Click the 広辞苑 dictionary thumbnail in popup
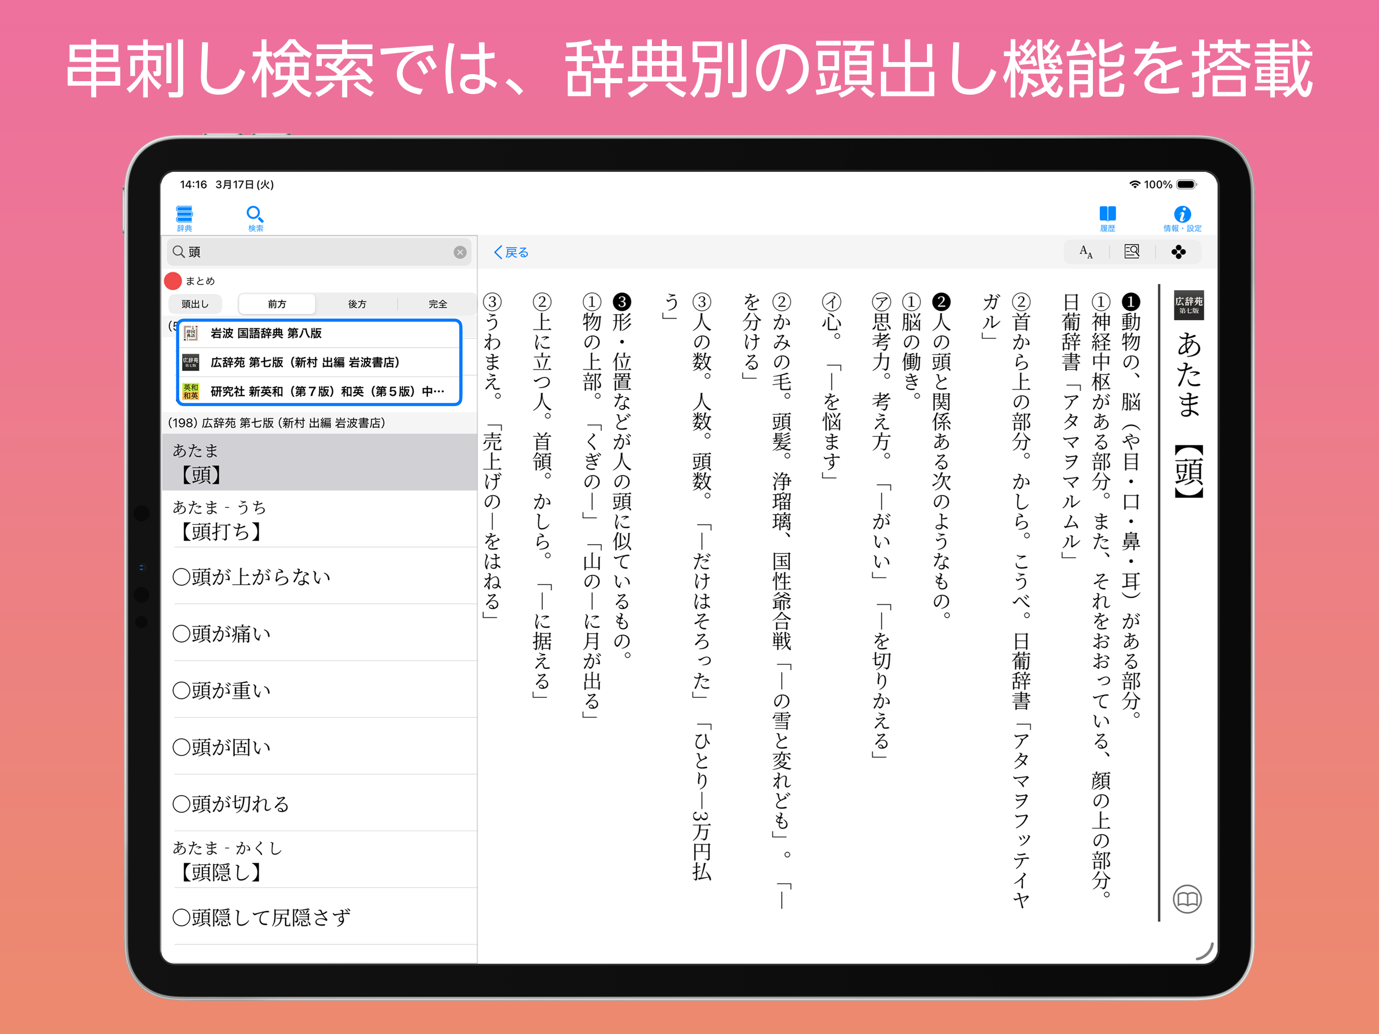Image resolution: width=1379 pixels, height=1034 pixels. [191, 362]
